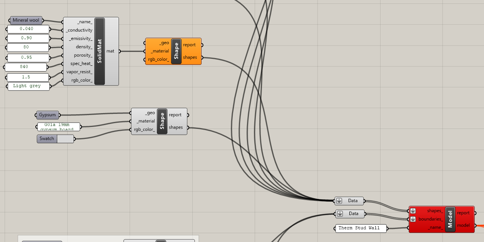Click the flatten arrow icon on upper Data component
Viewport: 484px width, 242px height.
339,201
